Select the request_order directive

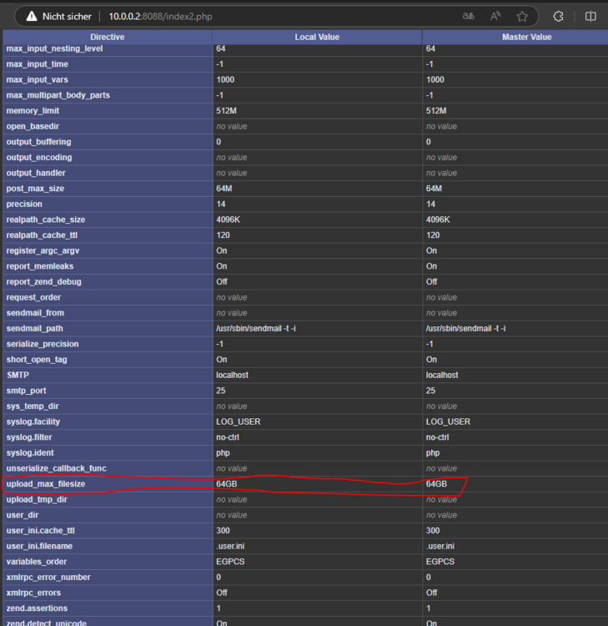click(x=33, y=297)
